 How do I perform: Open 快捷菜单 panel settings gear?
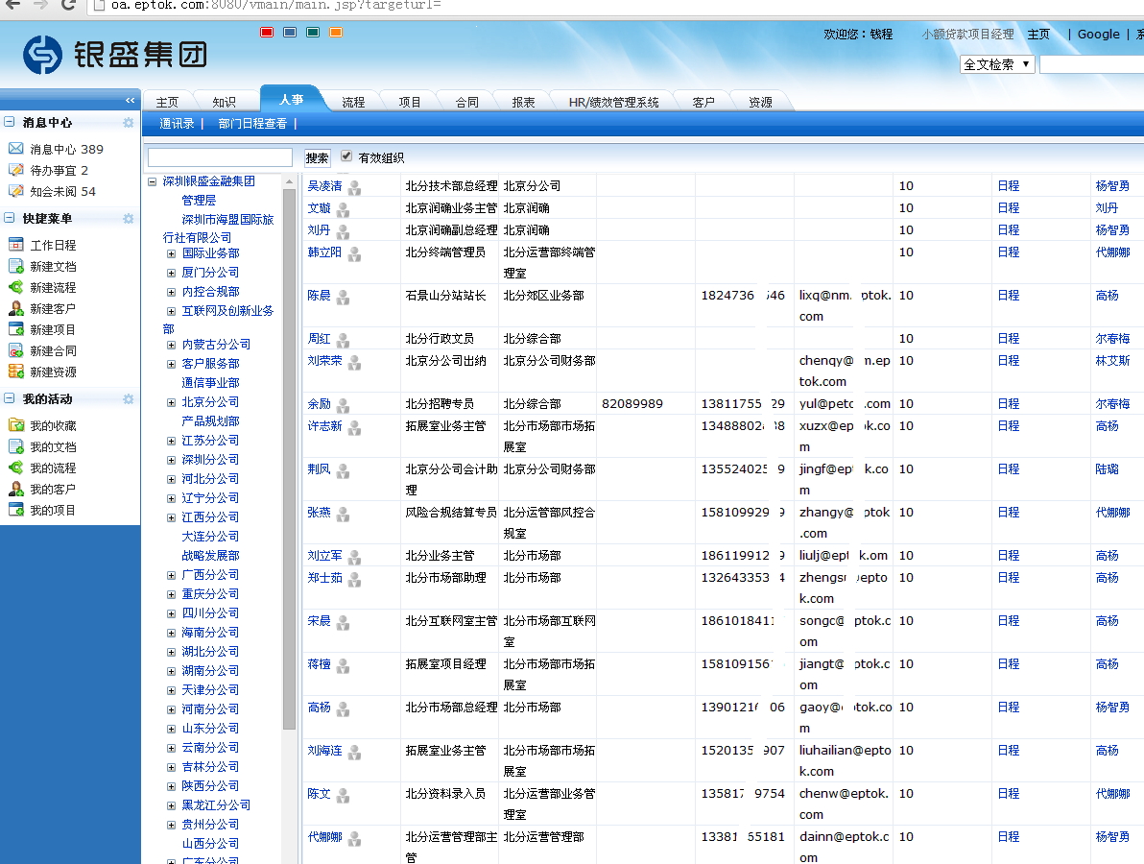(129, 218)
